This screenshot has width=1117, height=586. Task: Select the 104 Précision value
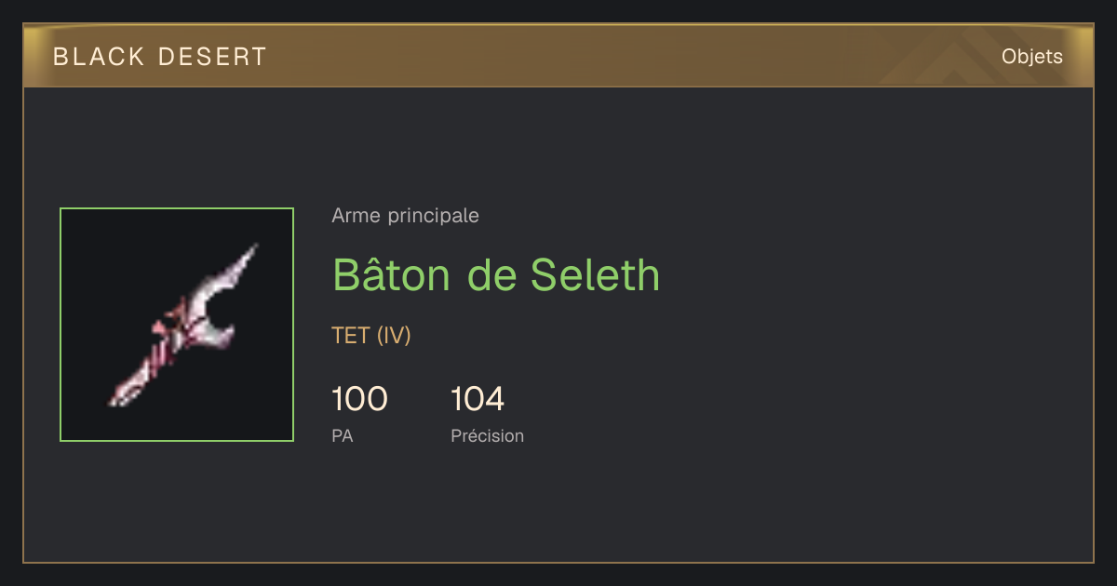(478, 399)
